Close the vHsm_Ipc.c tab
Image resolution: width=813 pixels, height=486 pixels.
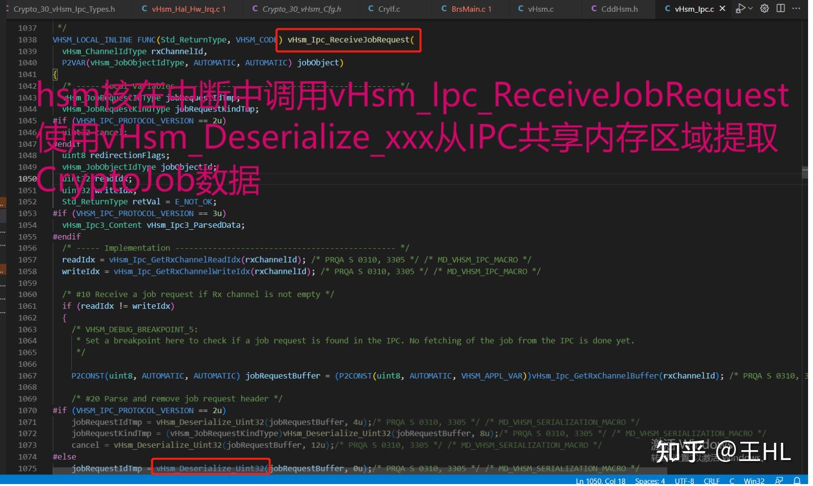click(x=722, y=8)
